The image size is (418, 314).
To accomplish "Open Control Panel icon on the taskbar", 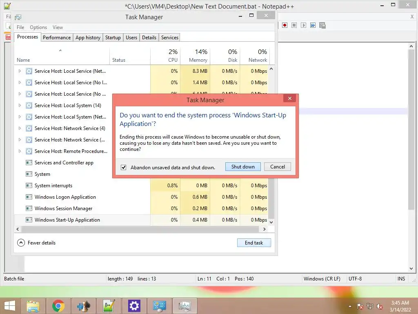I will 159,306.
